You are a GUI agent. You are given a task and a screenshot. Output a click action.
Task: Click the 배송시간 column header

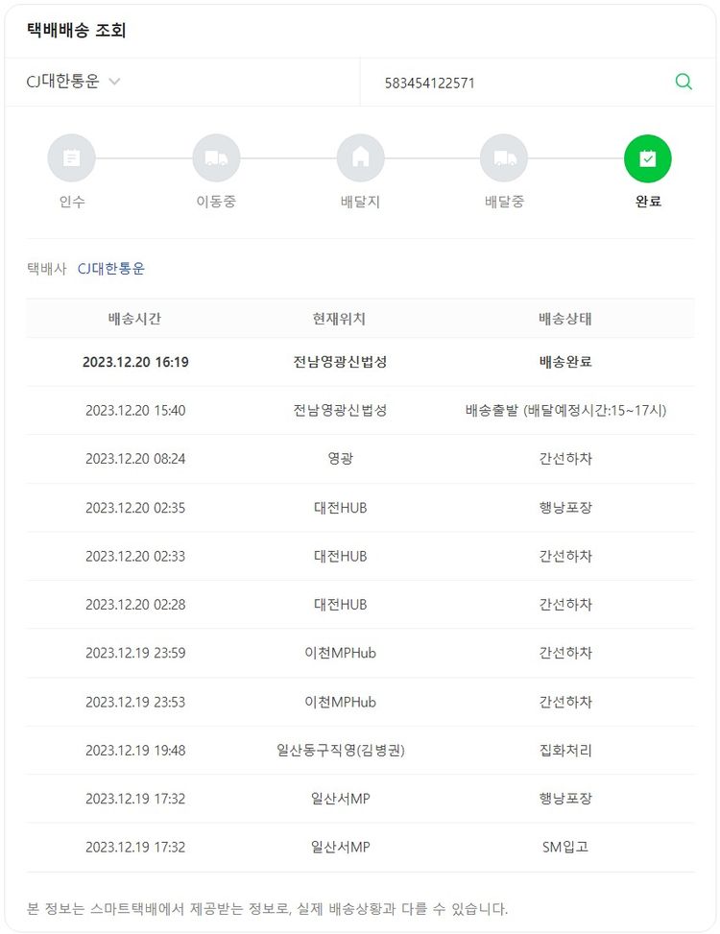(135, 319)
